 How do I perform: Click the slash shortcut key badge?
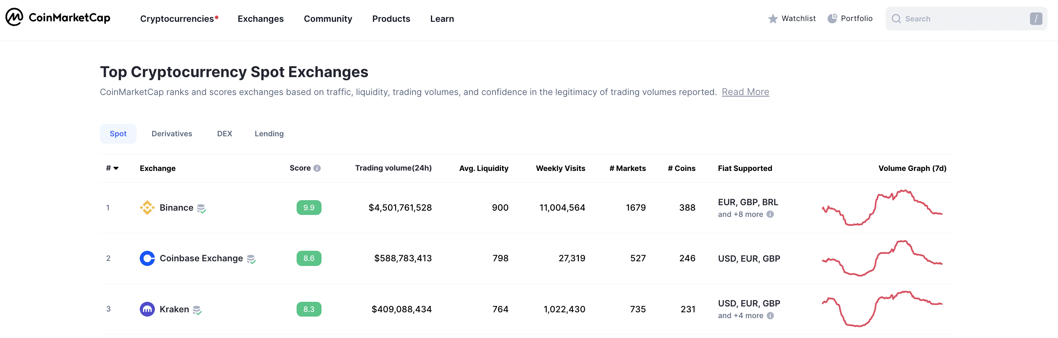pos(1036,18)
